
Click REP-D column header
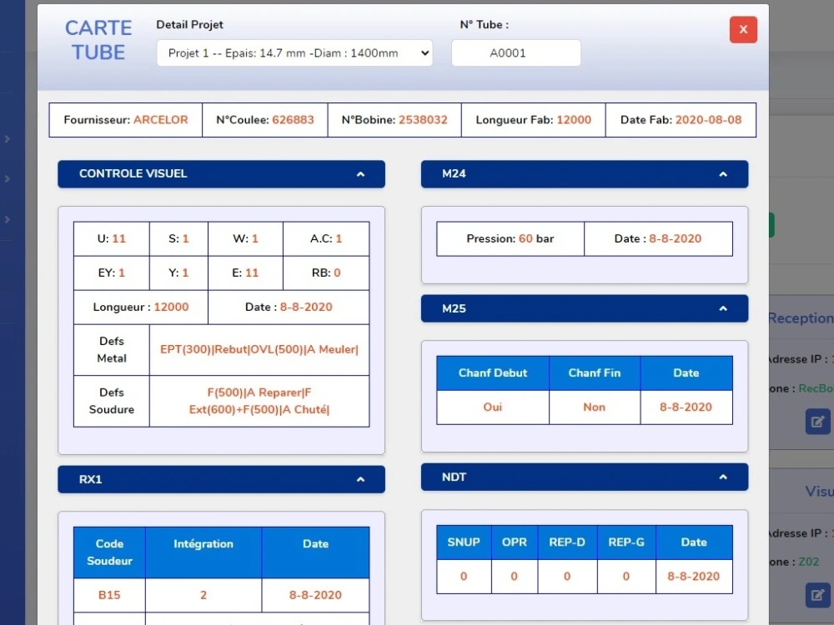pos(567,542)
